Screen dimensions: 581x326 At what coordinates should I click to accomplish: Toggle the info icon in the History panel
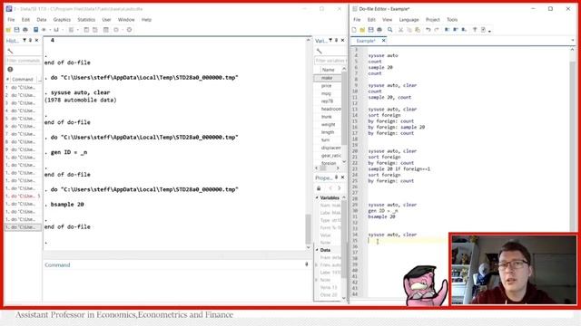tap(10, 69)
